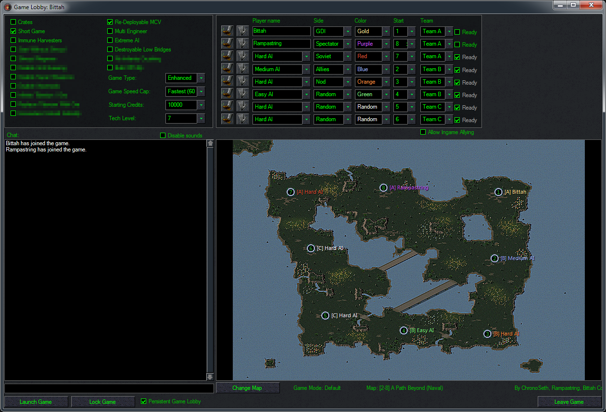The height and width of the screenshot is (412, 606).
Task: Enable Destroyable Low Bridges
Action: click(x=110, y=50)
